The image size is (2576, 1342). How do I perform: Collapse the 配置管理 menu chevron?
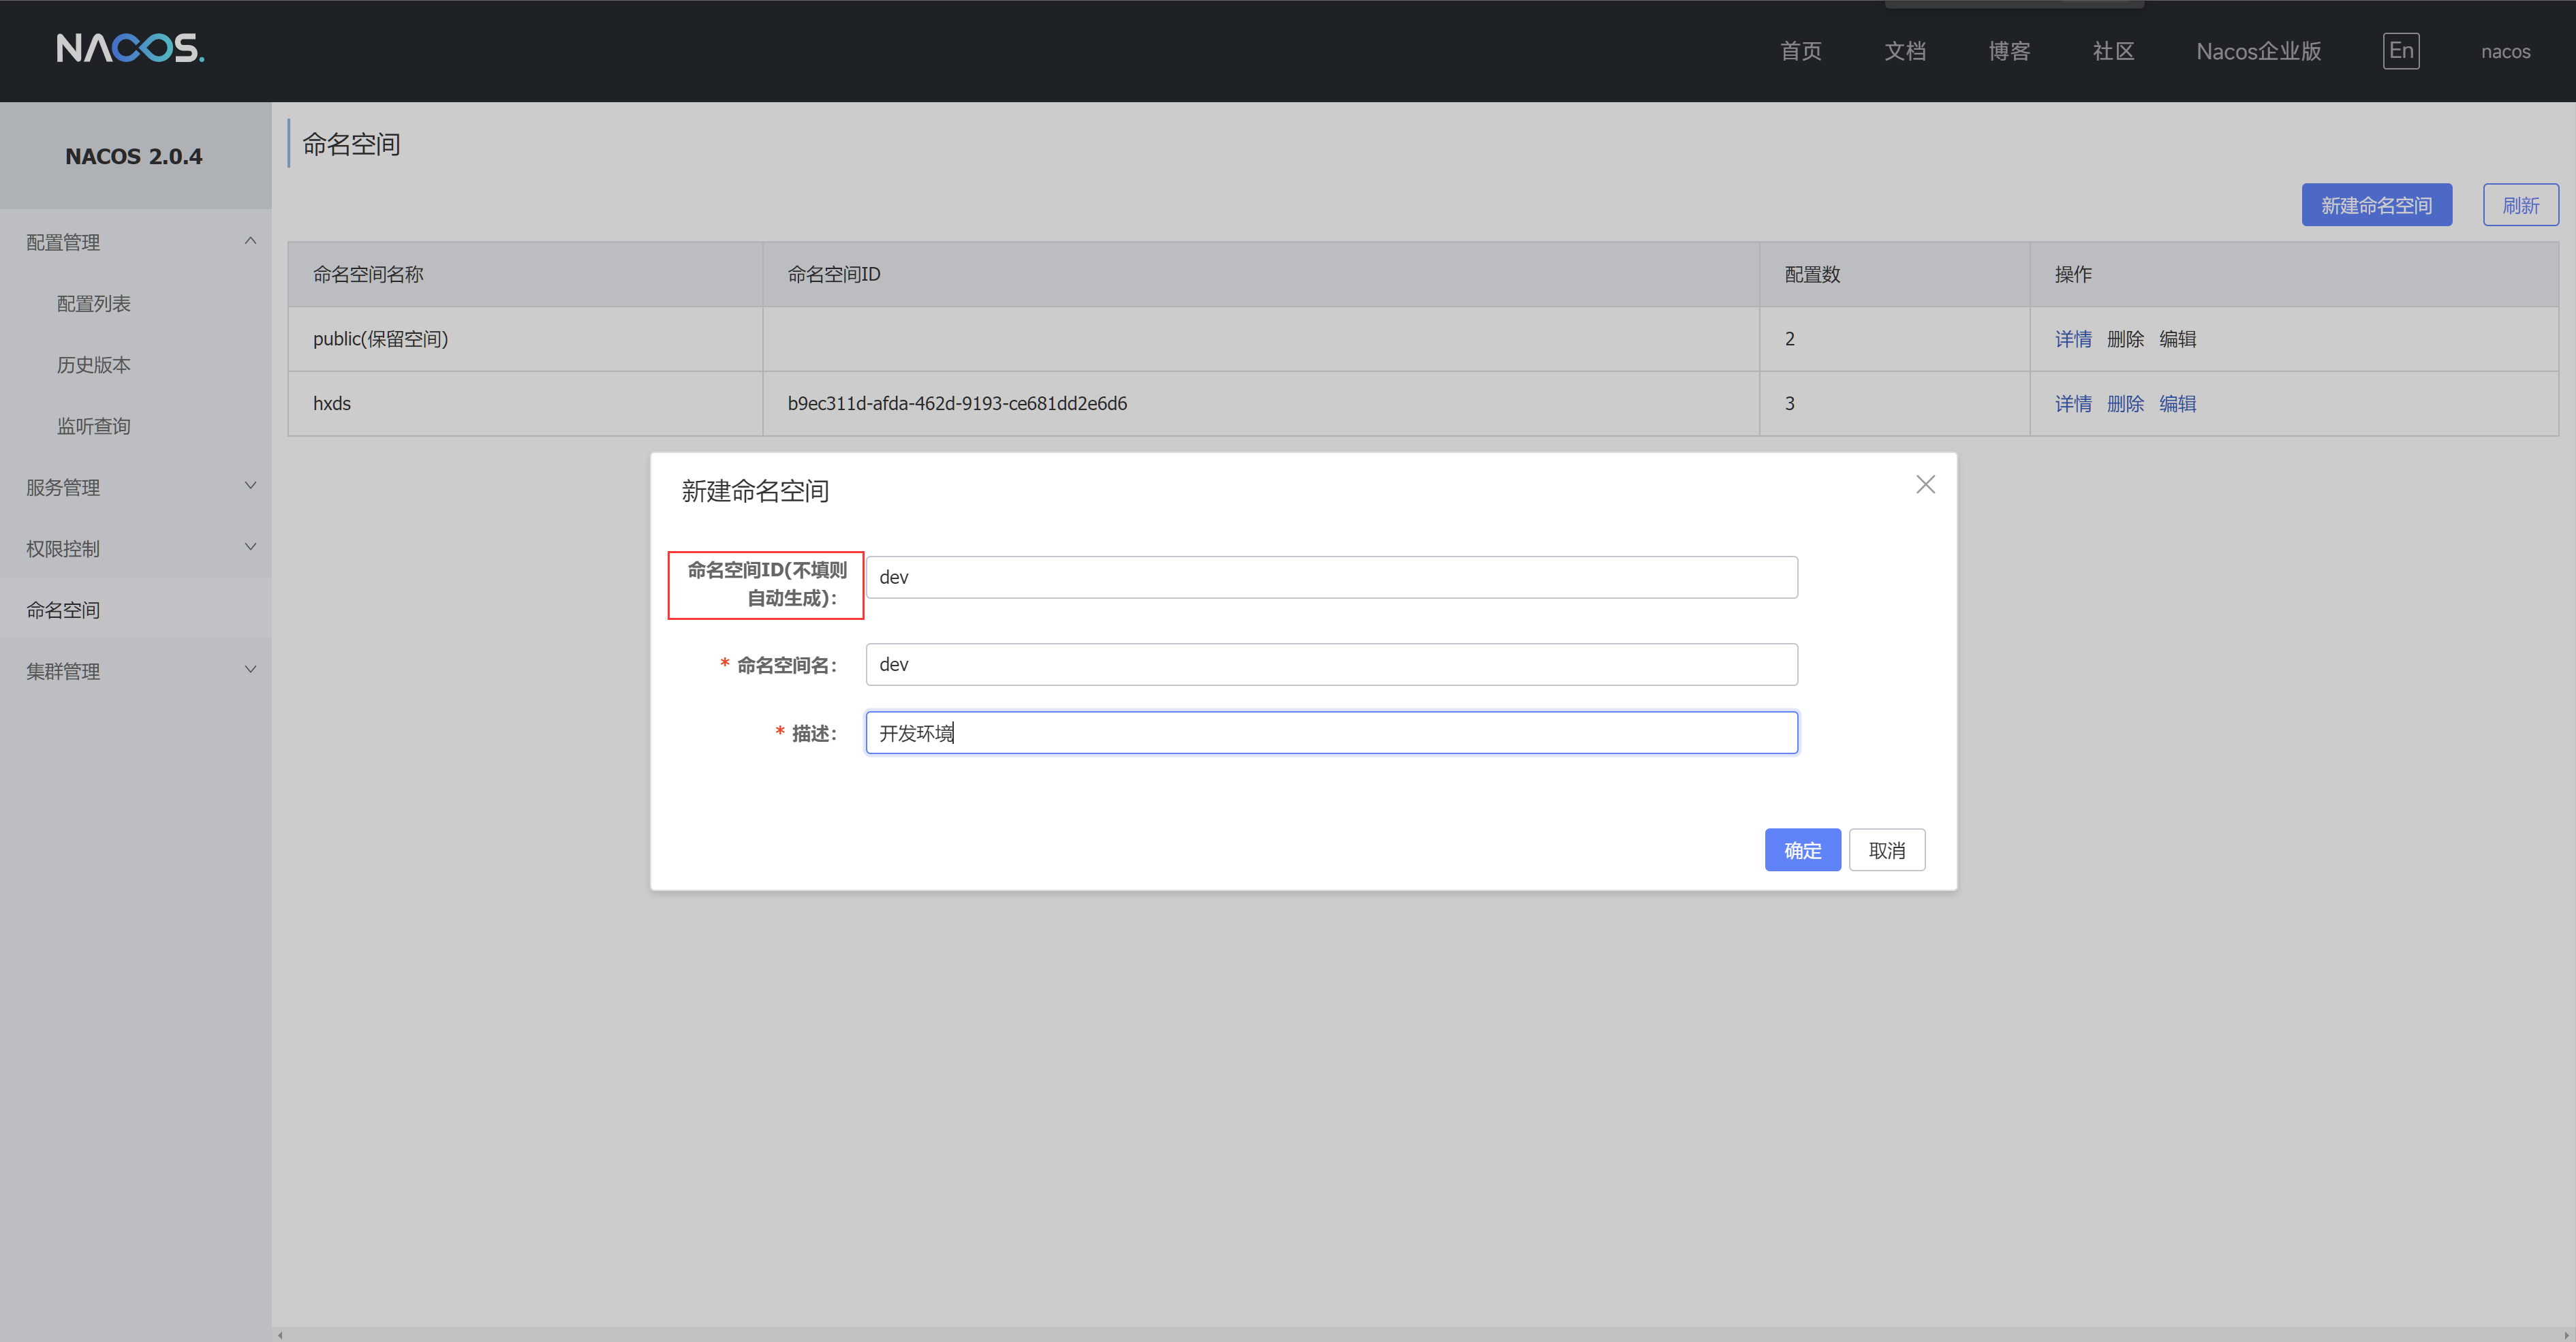[x=250, y=241]
